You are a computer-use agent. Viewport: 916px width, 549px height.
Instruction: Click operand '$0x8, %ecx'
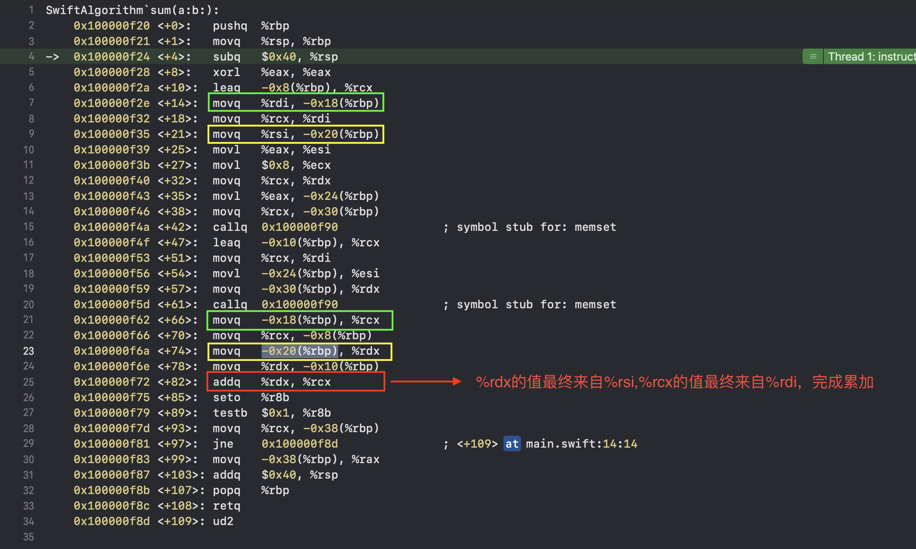(296, 165)
